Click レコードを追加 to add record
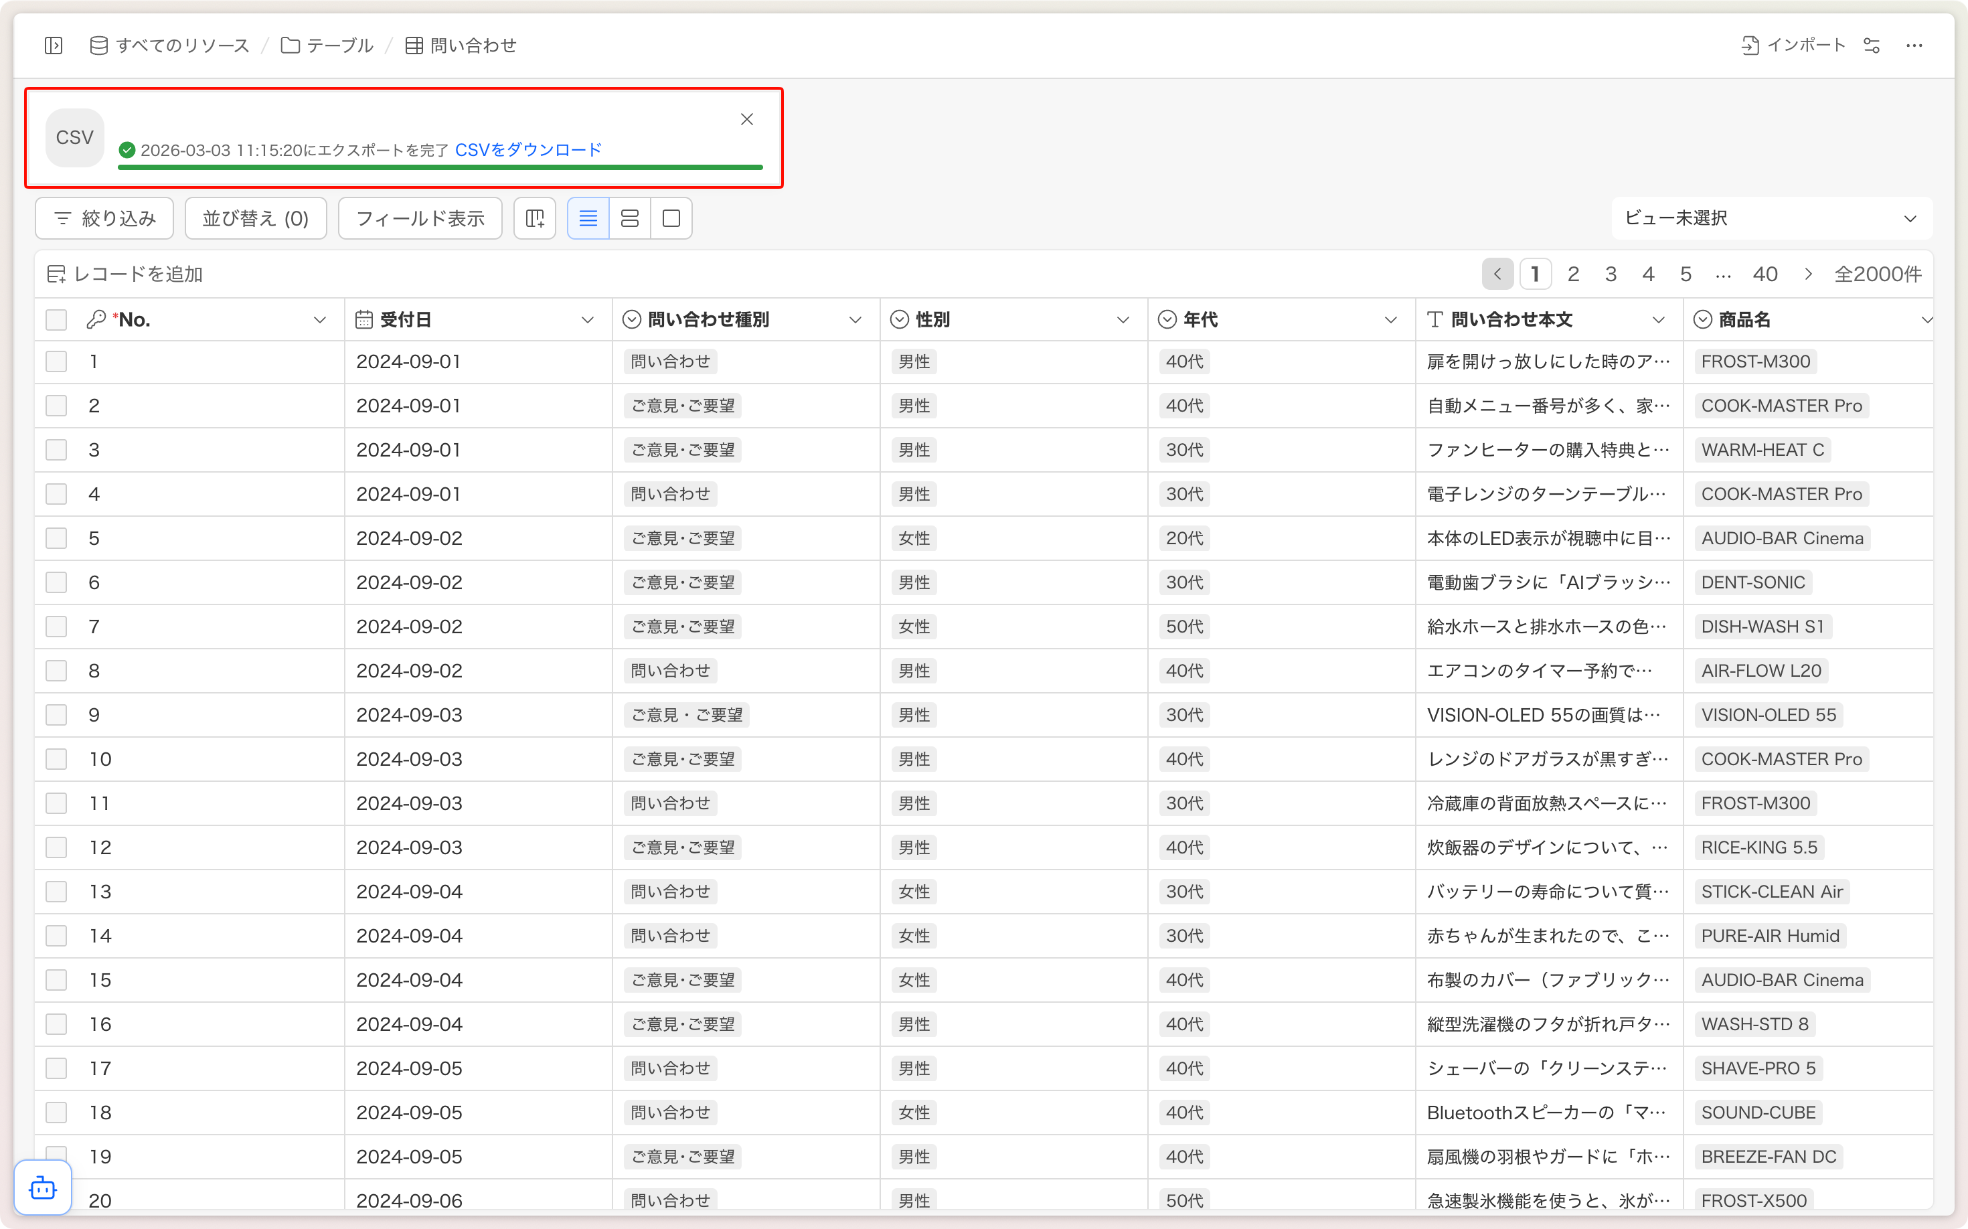Image resolution: width=1968 pixels, height=1229 pixels. [125, 274]
